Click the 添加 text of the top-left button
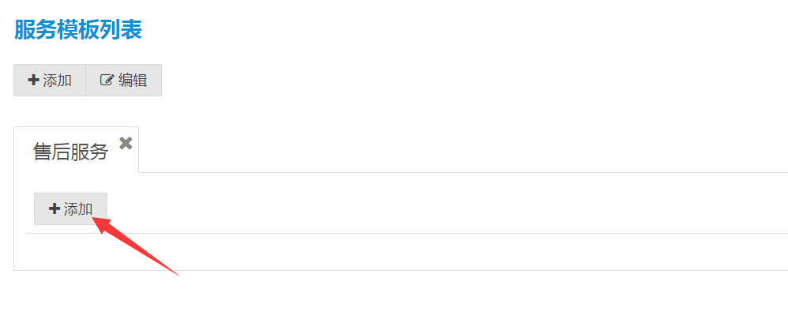 (x=58, y=80)
